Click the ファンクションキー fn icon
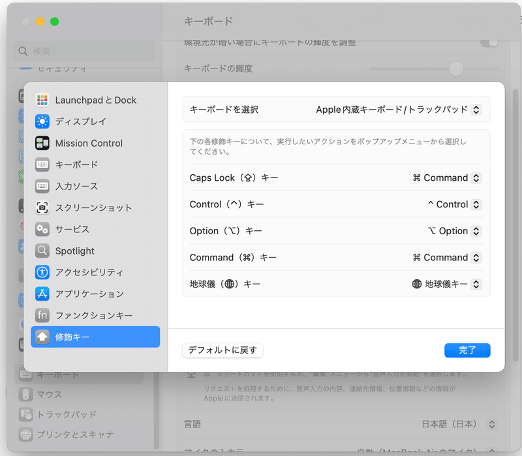522x456 pixels. click(42, 315)
